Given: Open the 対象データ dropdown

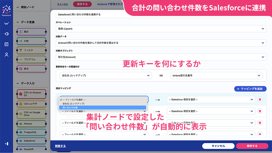Looking at the screenshot, I should click(161, 43).
